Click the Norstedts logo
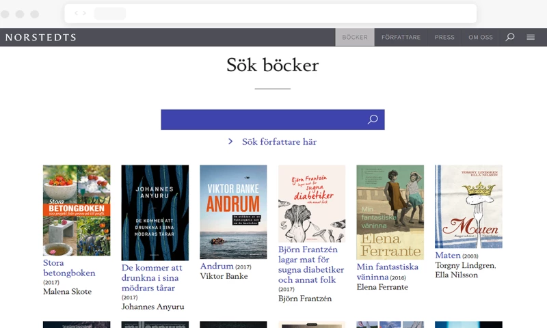The width and height of the screenshot is (547, 328). pos(40,38)
